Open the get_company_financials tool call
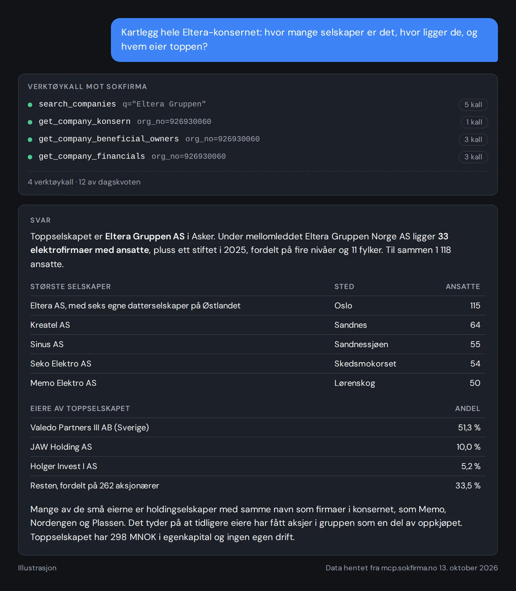This screenshot has width=516, height=591. click(x=258, y=157)
